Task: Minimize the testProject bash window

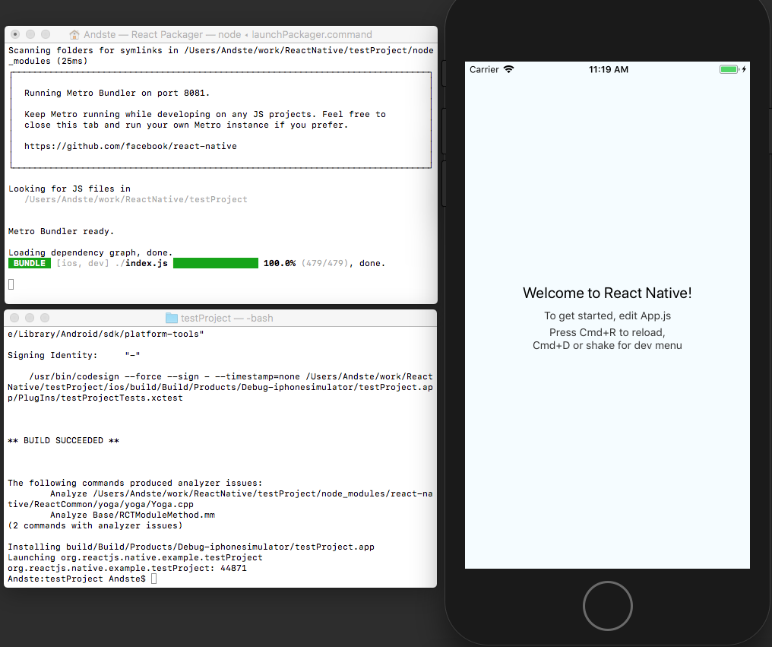Action: point(30,318)
